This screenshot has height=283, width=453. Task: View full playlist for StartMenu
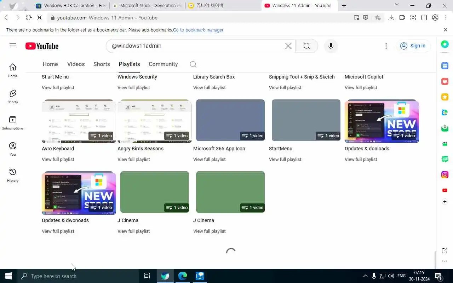pos(285,159)
